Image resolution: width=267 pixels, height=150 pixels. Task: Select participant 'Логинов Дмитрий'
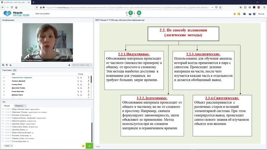coord(18,81)
